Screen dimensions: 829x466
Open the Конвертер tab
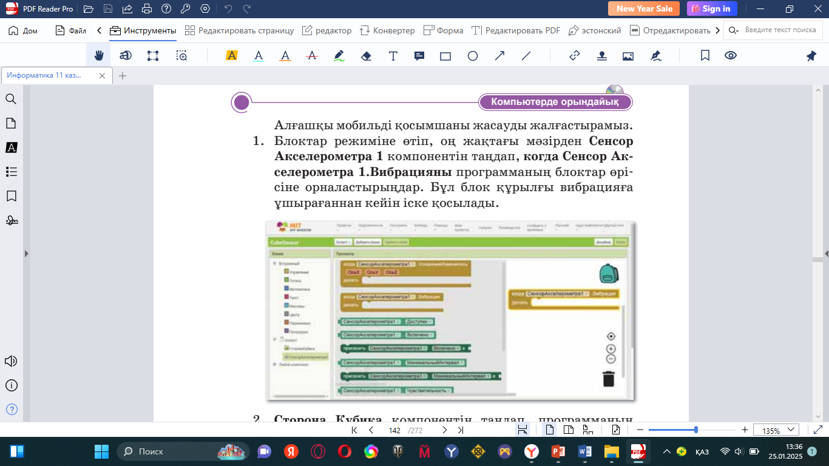pyautogui.click(x=387, y=30)
